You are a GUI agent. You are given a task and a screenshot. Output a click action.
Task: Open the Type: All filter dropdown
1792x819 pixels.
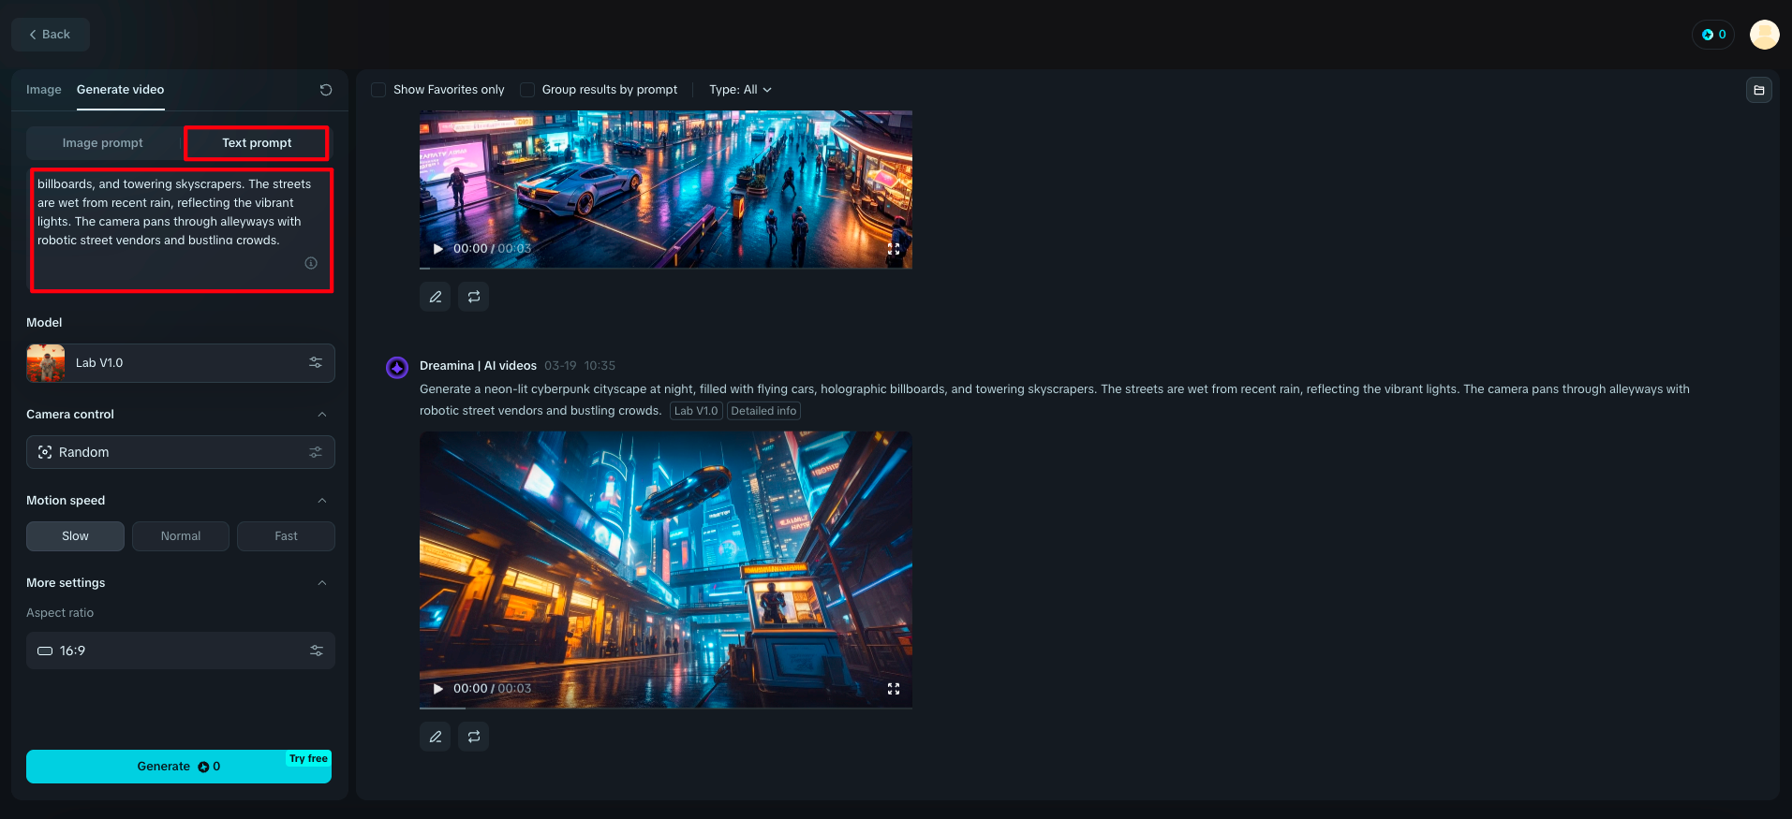point(740,90)
